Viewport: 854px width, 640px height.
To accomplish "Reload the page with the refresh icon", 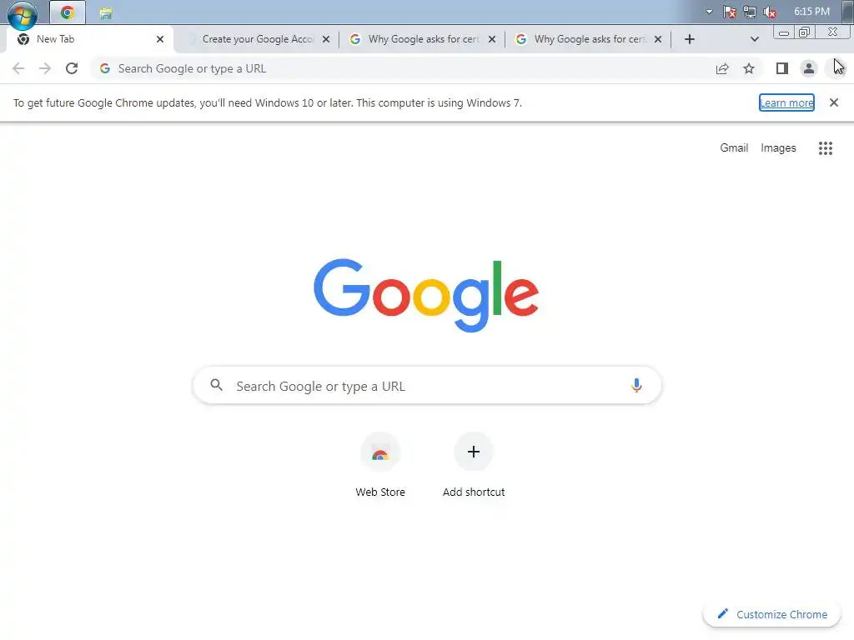I will pyautogui.click(x=72, y=68).
